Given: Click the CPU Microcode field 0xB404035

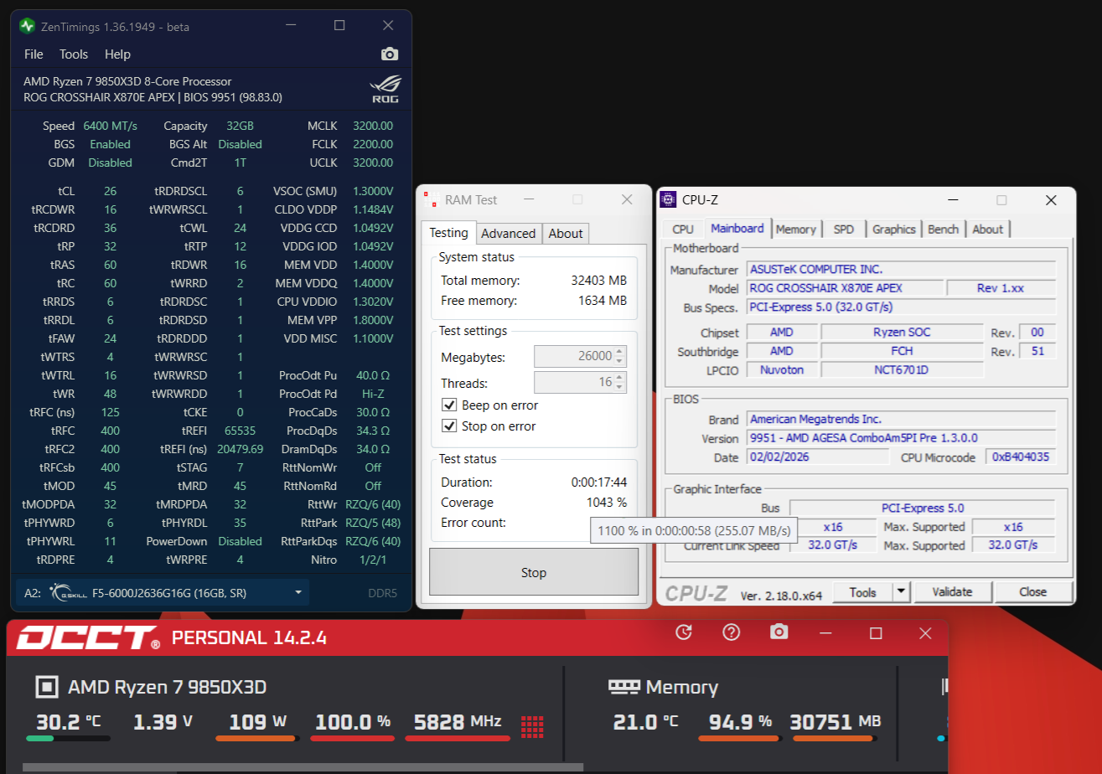Looking at the screenshot, I should [1022, 457].
